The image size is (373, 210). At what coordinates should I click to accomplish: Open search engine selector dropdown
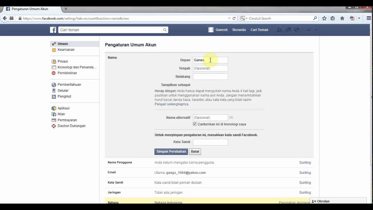[x=243, y=18]
